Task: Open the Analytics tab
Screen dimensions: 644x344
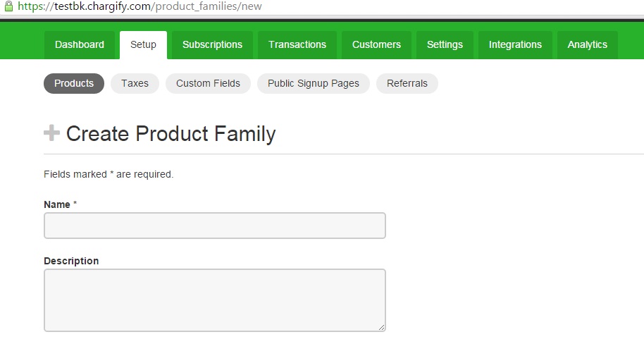Action: click(588, 45)
